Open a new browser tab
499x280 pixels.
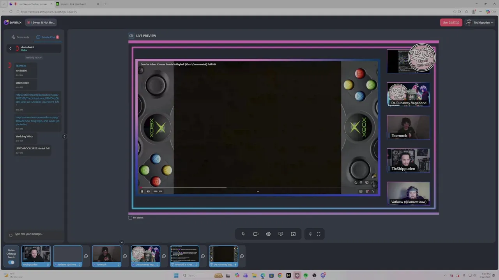click(105, 4)
